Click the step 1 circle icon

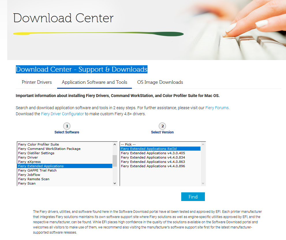click(67, 126)
